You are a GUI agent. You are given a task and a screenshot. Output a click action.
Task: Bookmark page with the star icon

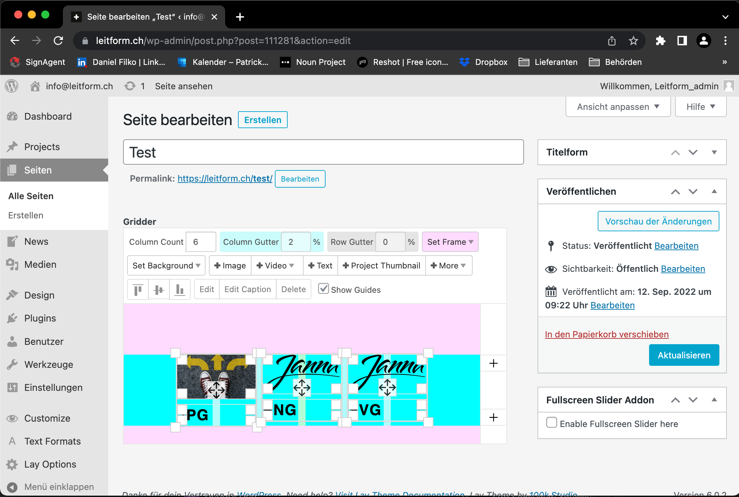pyautogui.click(x=633, y=41)
